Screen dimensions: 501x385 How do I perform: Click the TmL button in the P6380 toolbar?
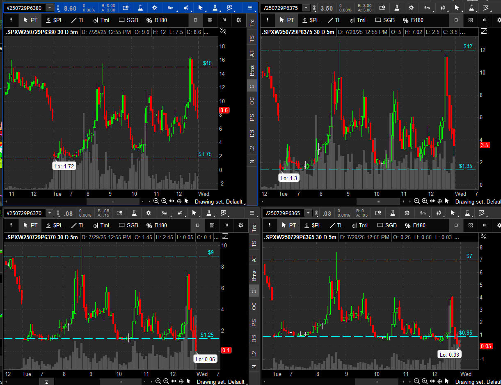click(102, 20)
